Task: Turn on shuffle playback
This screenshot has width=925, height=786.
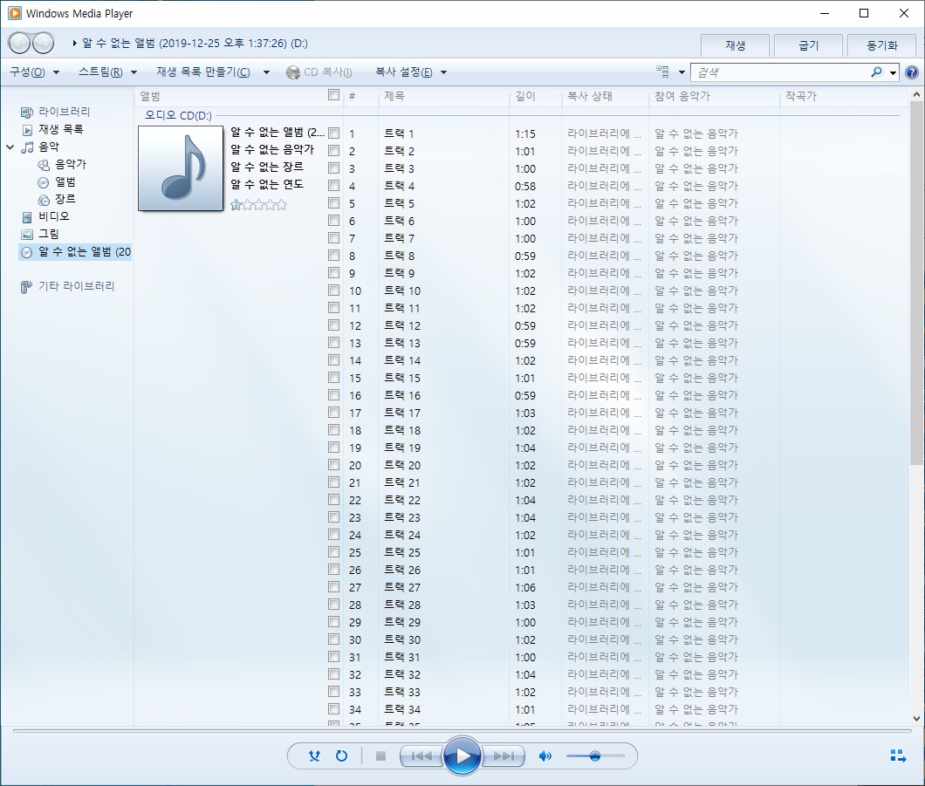Action: 314,755
